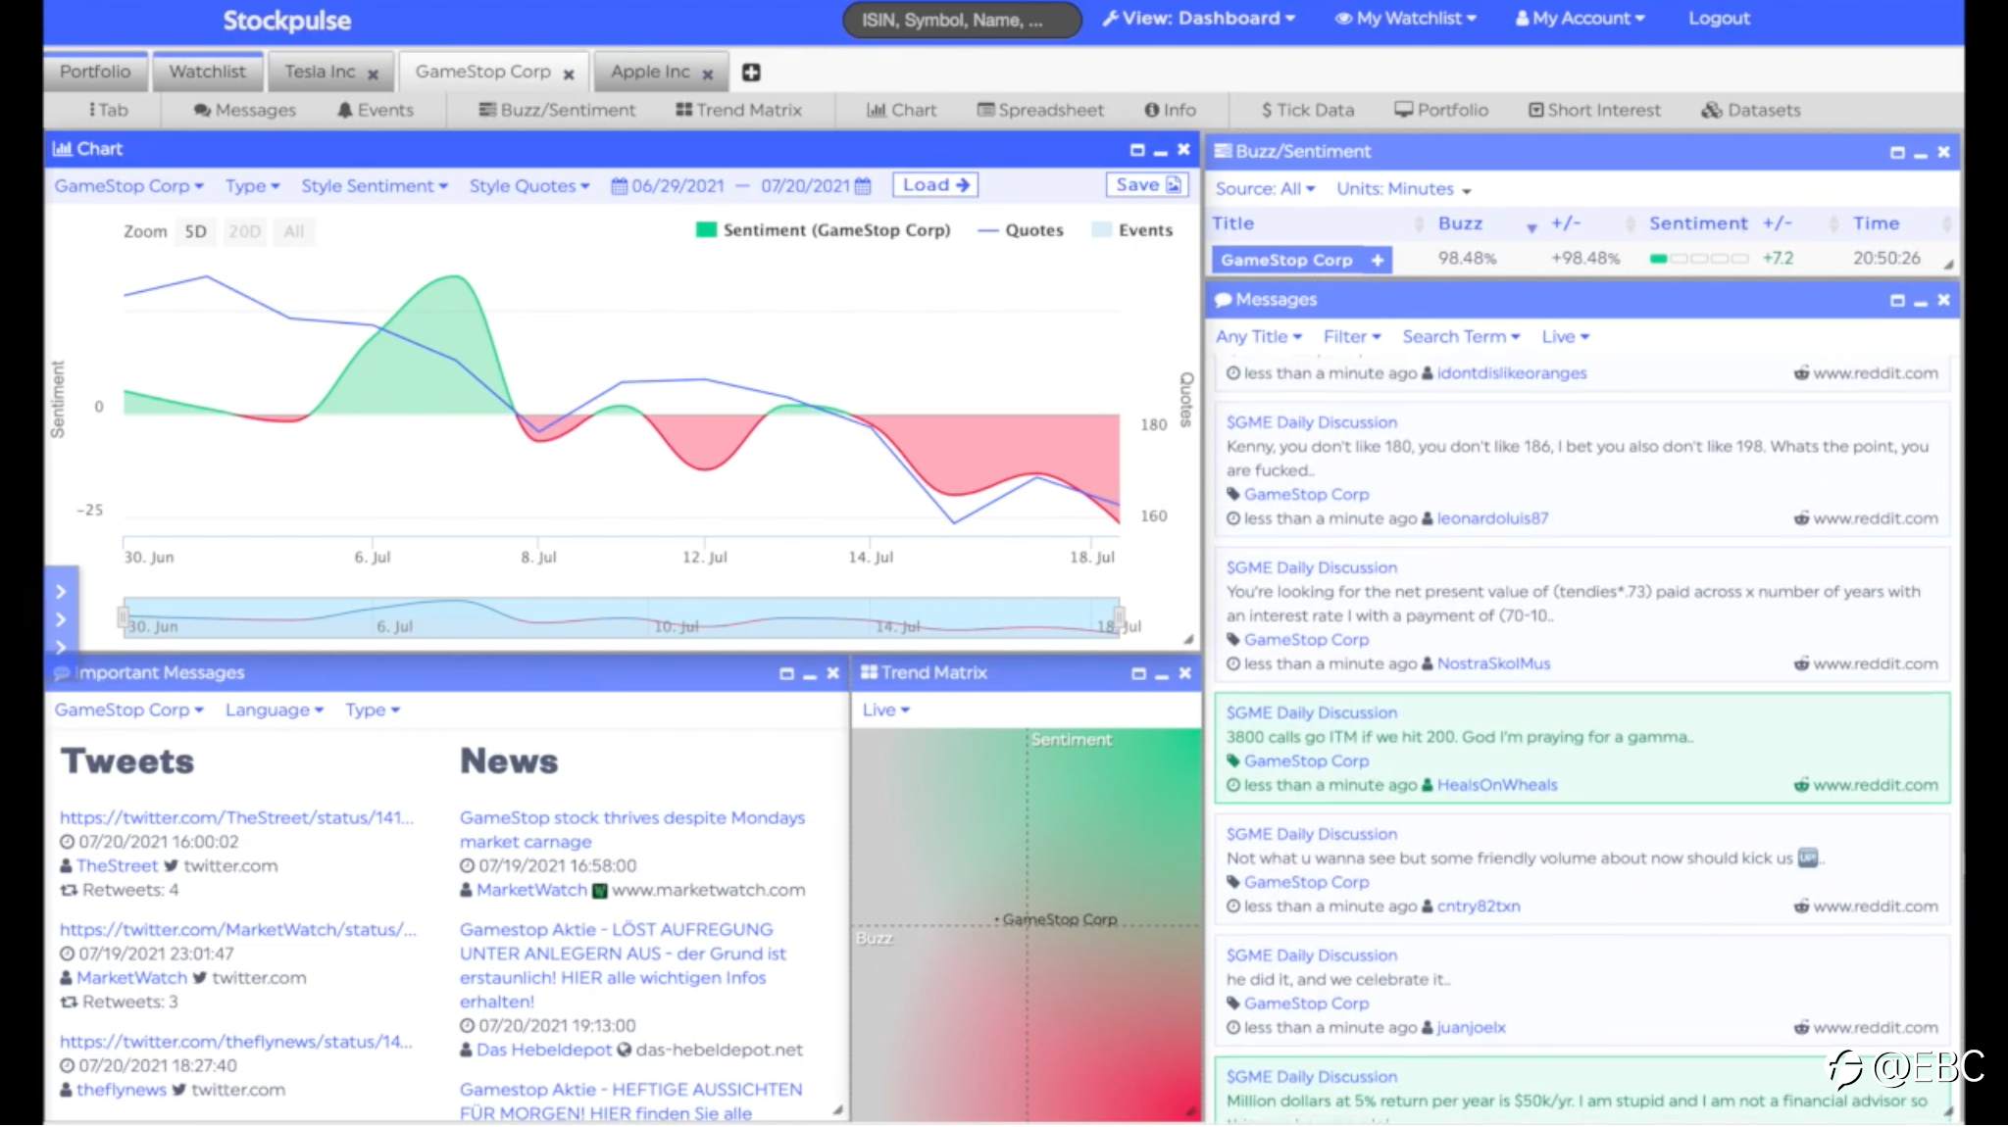This screenshot has width=2008, height=1127.
Task: Maximize the Buzz/Sentiment panel
Action: pos(1897,152)
